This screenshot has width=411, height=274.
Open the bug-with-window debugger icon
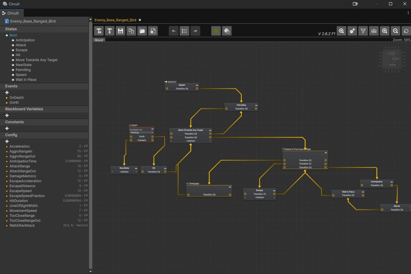pos(227,31)
